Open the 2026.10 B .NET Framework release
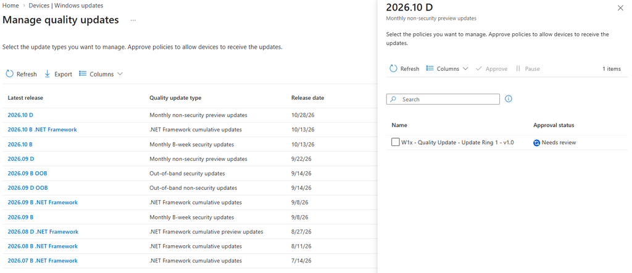Image resolution: width=632 pixels, height=273 pixels. pyautogui.click(x=43, y=129)
